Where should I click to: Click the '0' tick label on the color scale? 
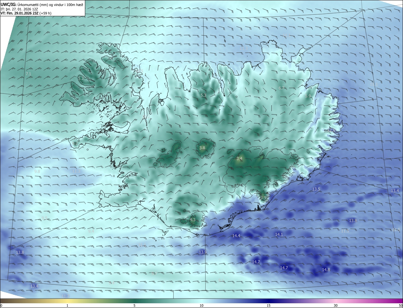point(1,305)
